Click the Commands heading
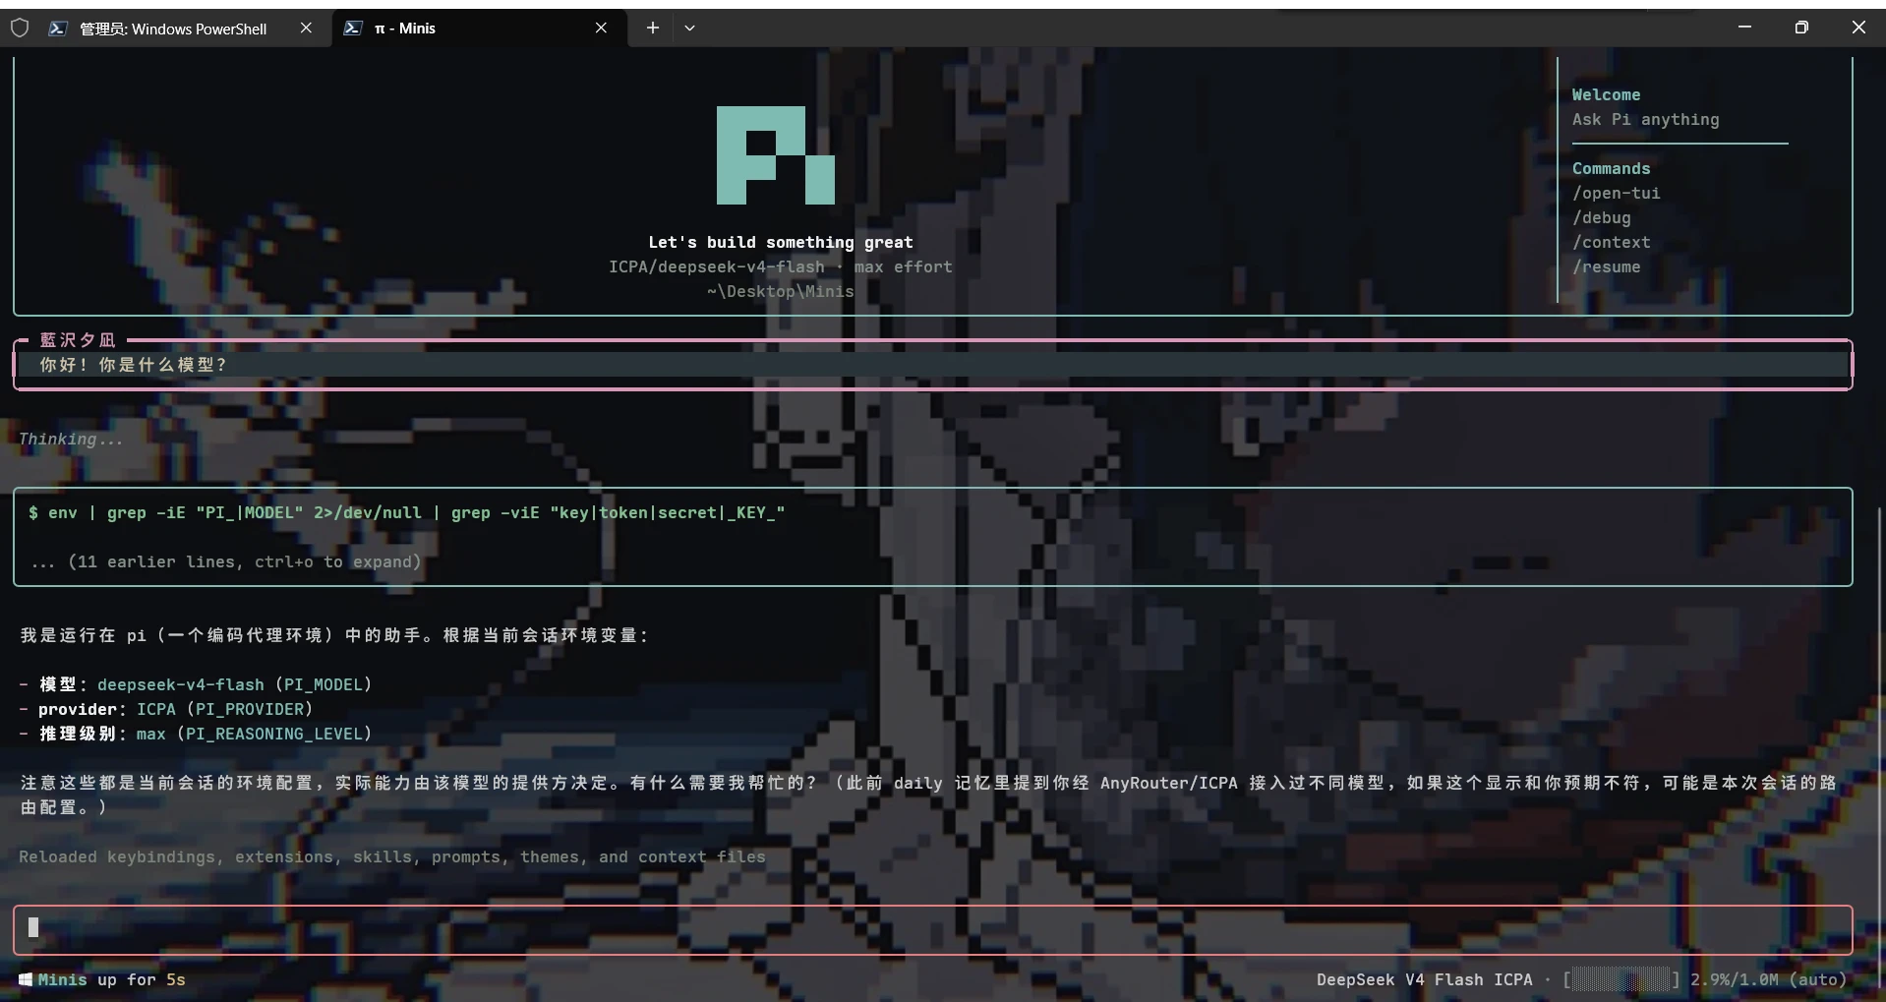This screenshot has width=1886, height=1002. click(x=1611, y=169)
